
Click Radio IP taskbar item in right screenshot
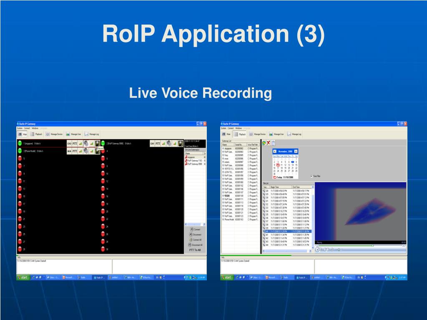[x=303, y=277]
